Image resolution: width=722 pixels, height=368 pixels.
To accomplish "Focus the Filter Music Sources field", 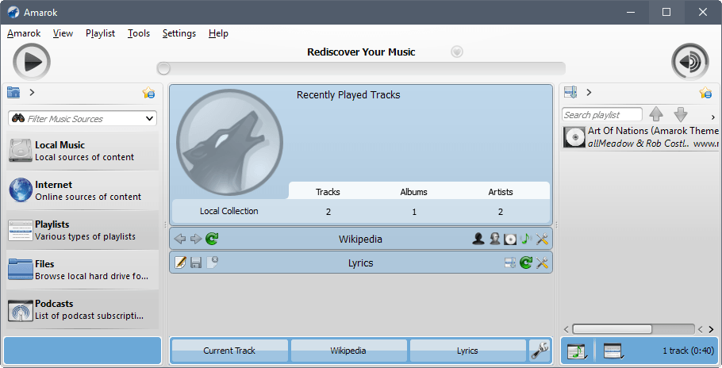I will [x=83, y=119].
